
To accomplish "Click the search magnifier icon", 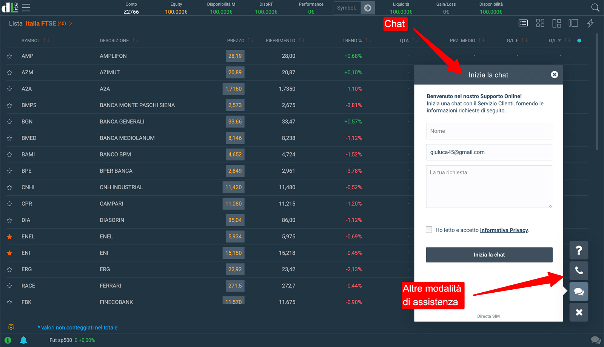I will click(x=595, y=8).
